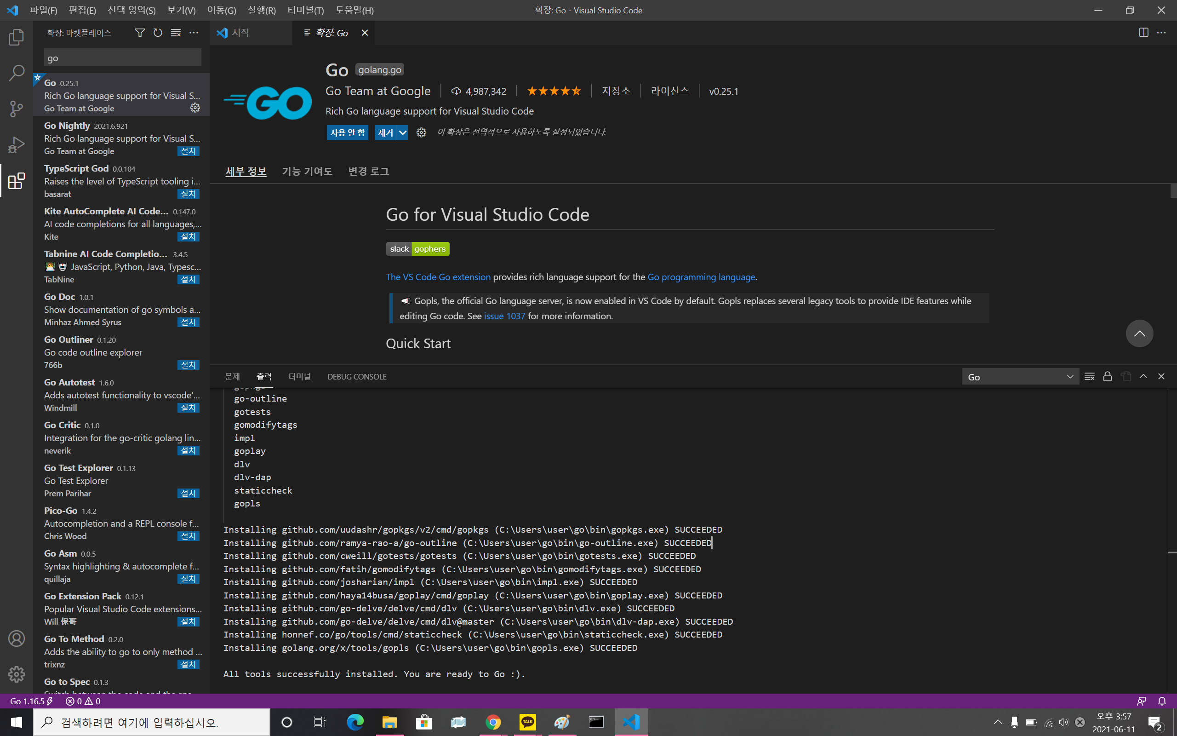Click the extension search input field

click(123, 58)
